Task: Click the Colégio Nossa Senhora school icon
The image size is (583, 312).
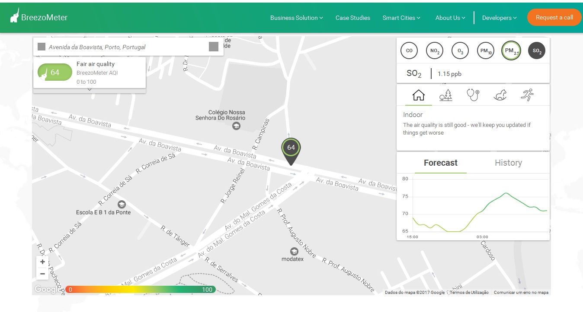Action: [236, 126]
